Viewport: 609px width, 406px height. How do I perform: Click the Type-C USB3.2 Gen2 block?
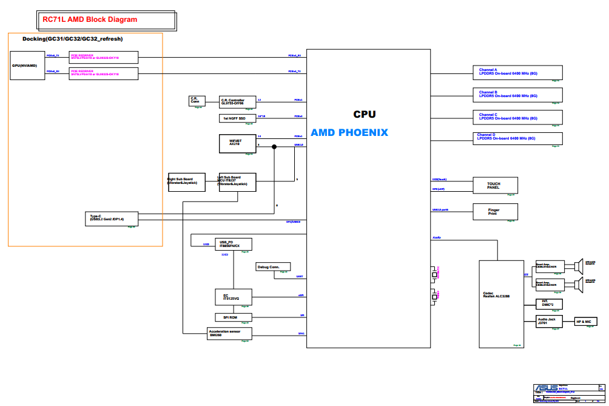click(x=112, y=218)
